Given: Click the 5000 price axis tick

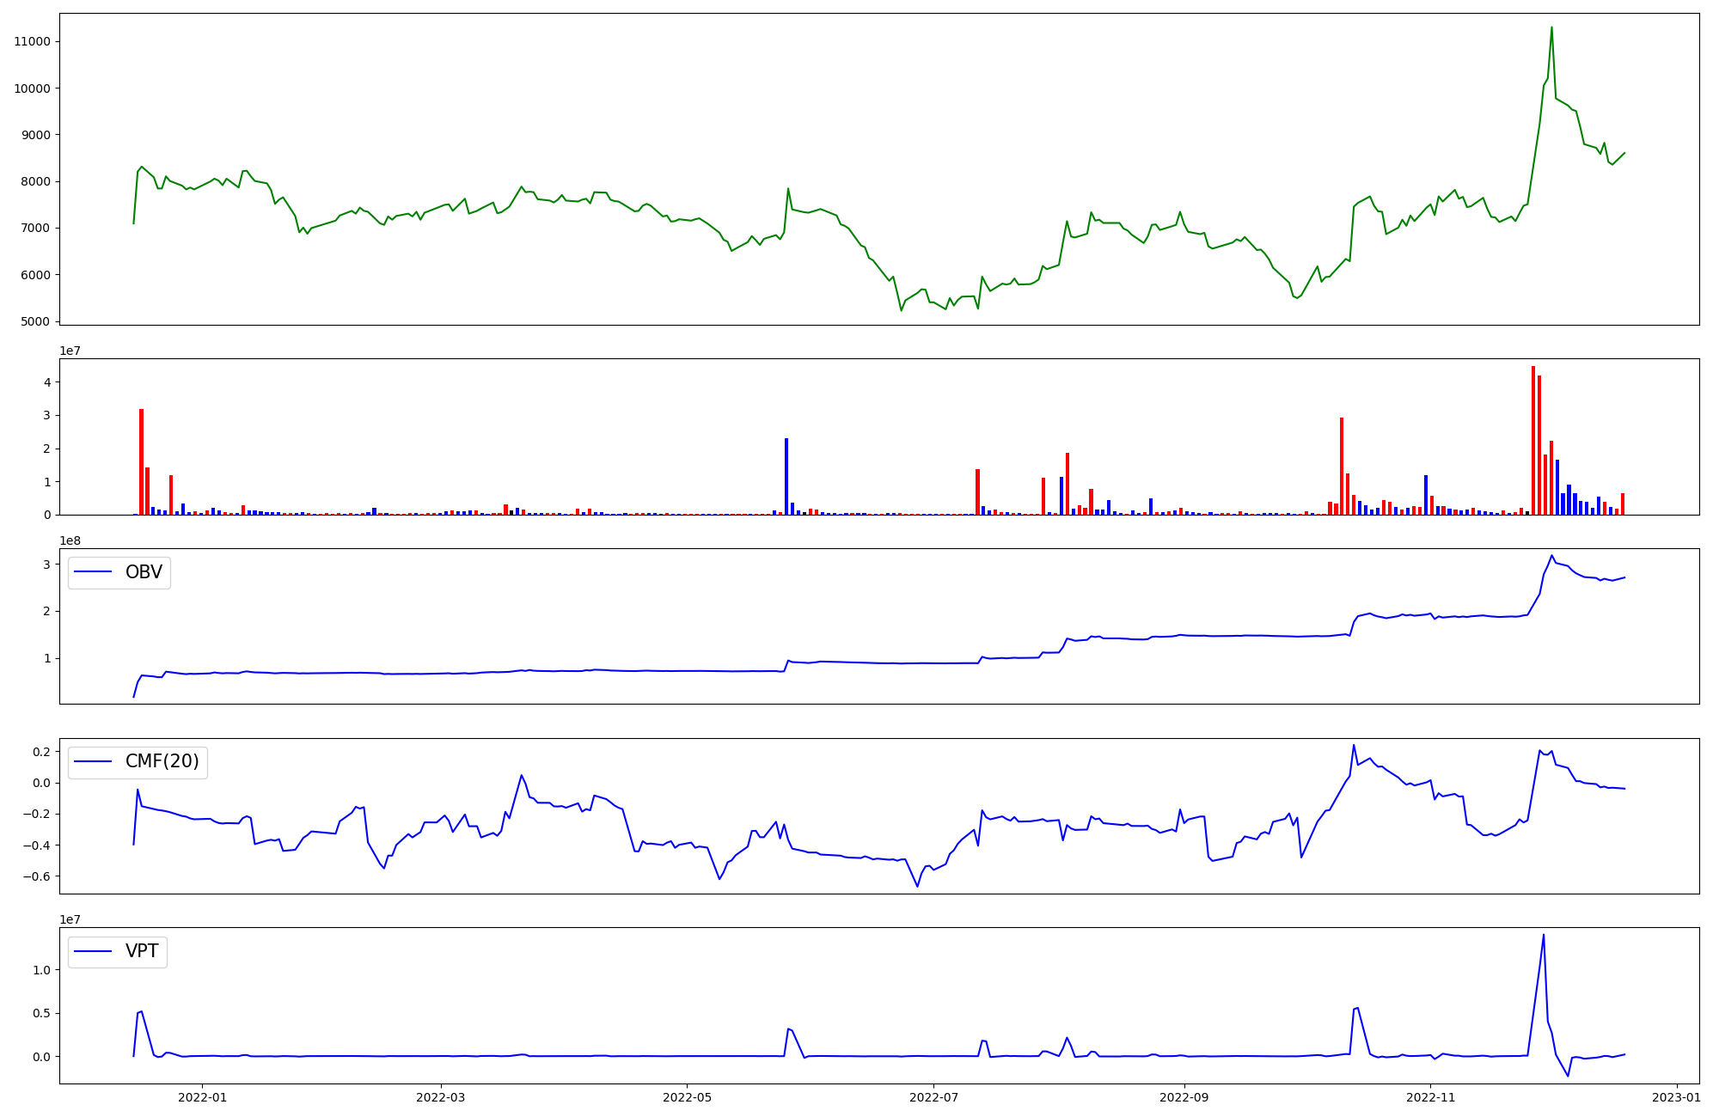Looking at the screenshot, I should [x=35, y=321].
